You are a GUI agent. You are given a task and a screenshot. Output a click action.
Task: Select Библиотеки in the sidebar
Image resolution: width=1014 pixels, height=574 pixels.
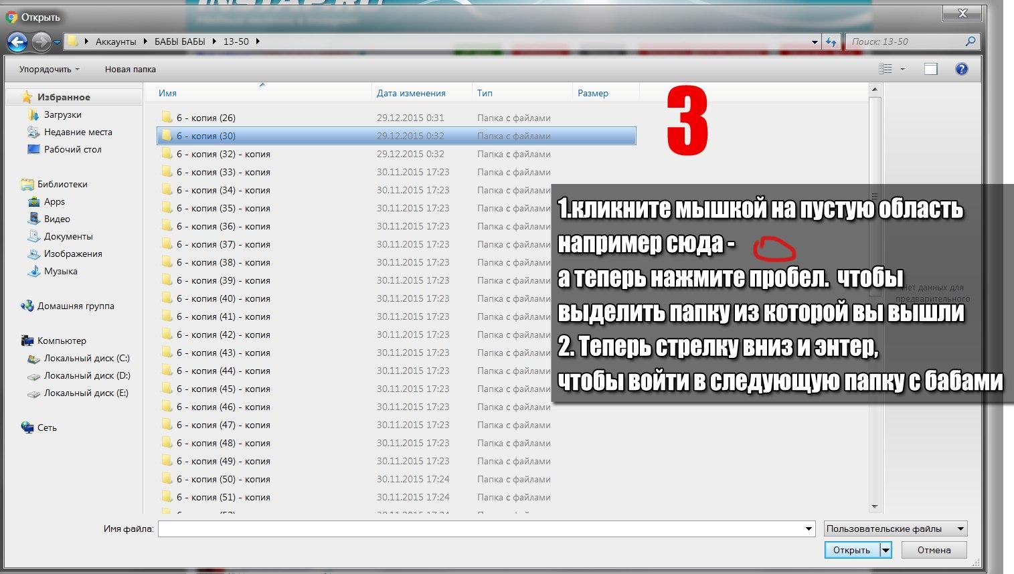(x=62, y=184)
